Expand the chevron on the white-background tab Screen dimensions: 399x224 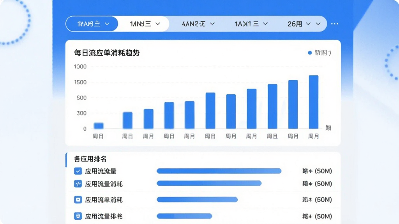point(158,24)
